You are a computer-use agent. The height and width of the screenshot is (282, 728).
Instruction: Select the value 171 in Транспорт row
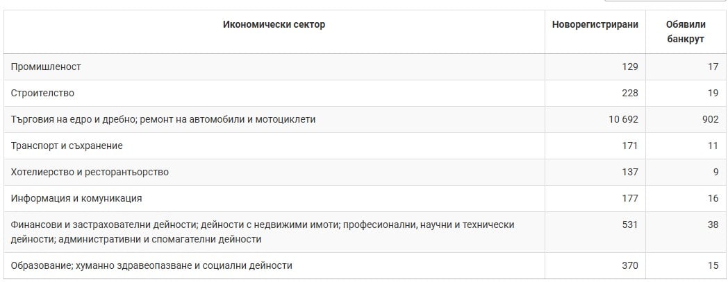click(629, 146)
